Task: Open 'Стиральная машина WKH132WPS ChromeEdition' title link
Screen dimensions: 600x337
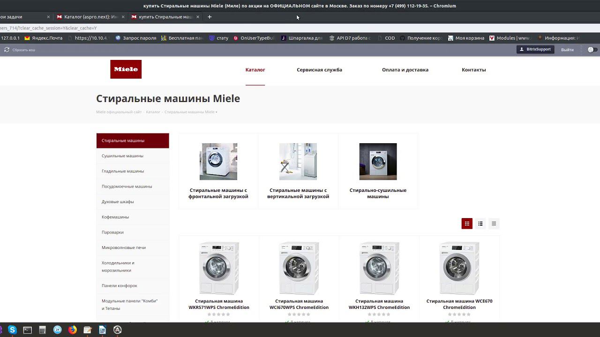Action: [379, 304]
